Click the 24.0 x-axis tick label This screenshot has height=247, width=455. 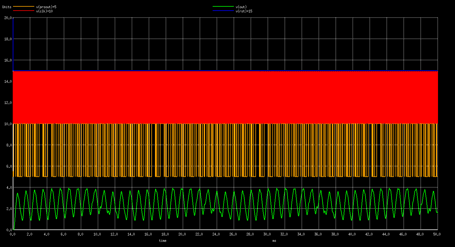coord(216,234)
